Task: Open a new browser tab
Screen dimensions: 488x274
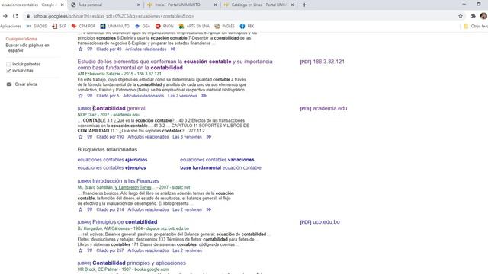Action: click(304, 5)
